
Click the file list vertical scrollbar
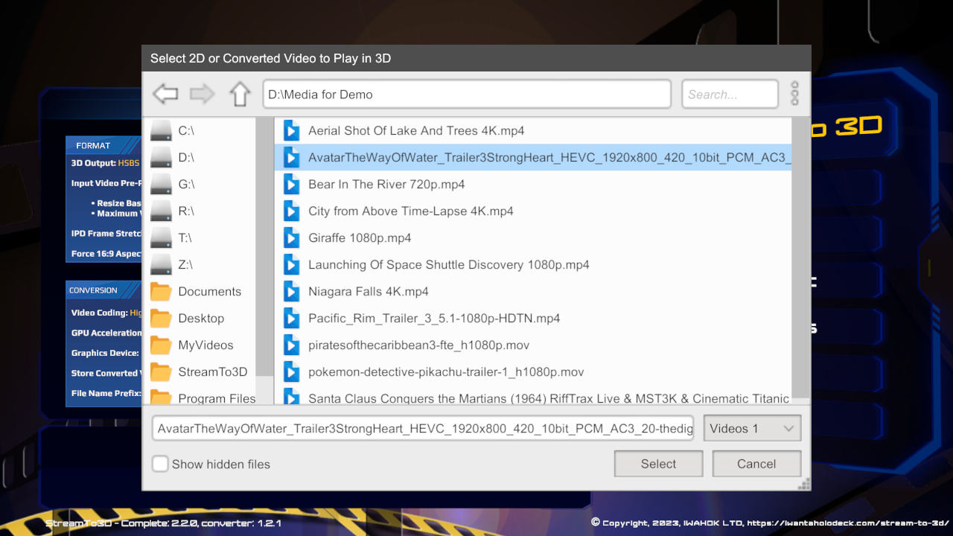coord(800,257)
